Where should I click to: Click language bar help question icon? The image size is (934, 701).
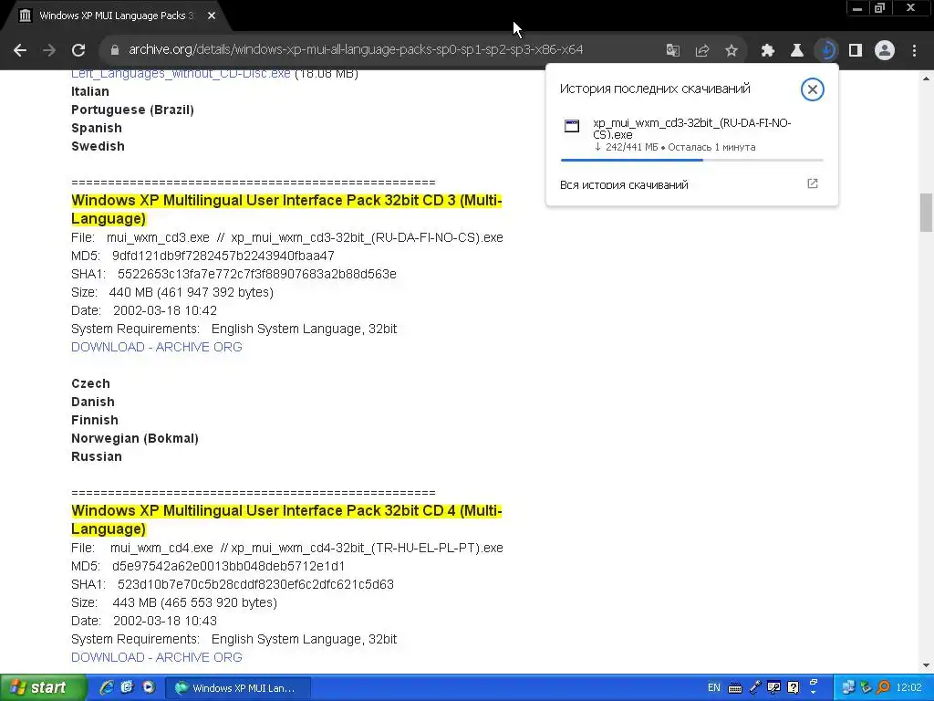coord(793,688)
